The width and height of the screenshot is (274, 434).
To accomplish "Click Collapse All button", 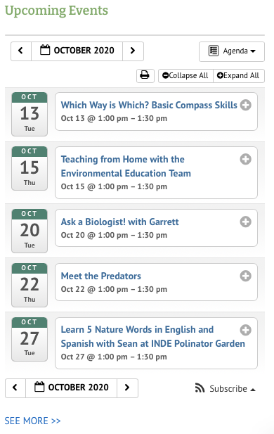I will click(x=185, y=75).
